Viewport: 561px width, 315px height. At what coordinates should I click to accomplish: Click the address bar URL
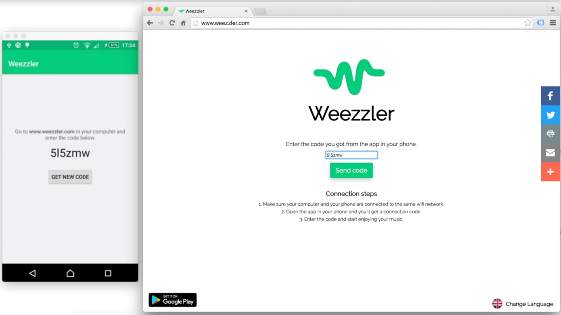click(x=225, y=23)
